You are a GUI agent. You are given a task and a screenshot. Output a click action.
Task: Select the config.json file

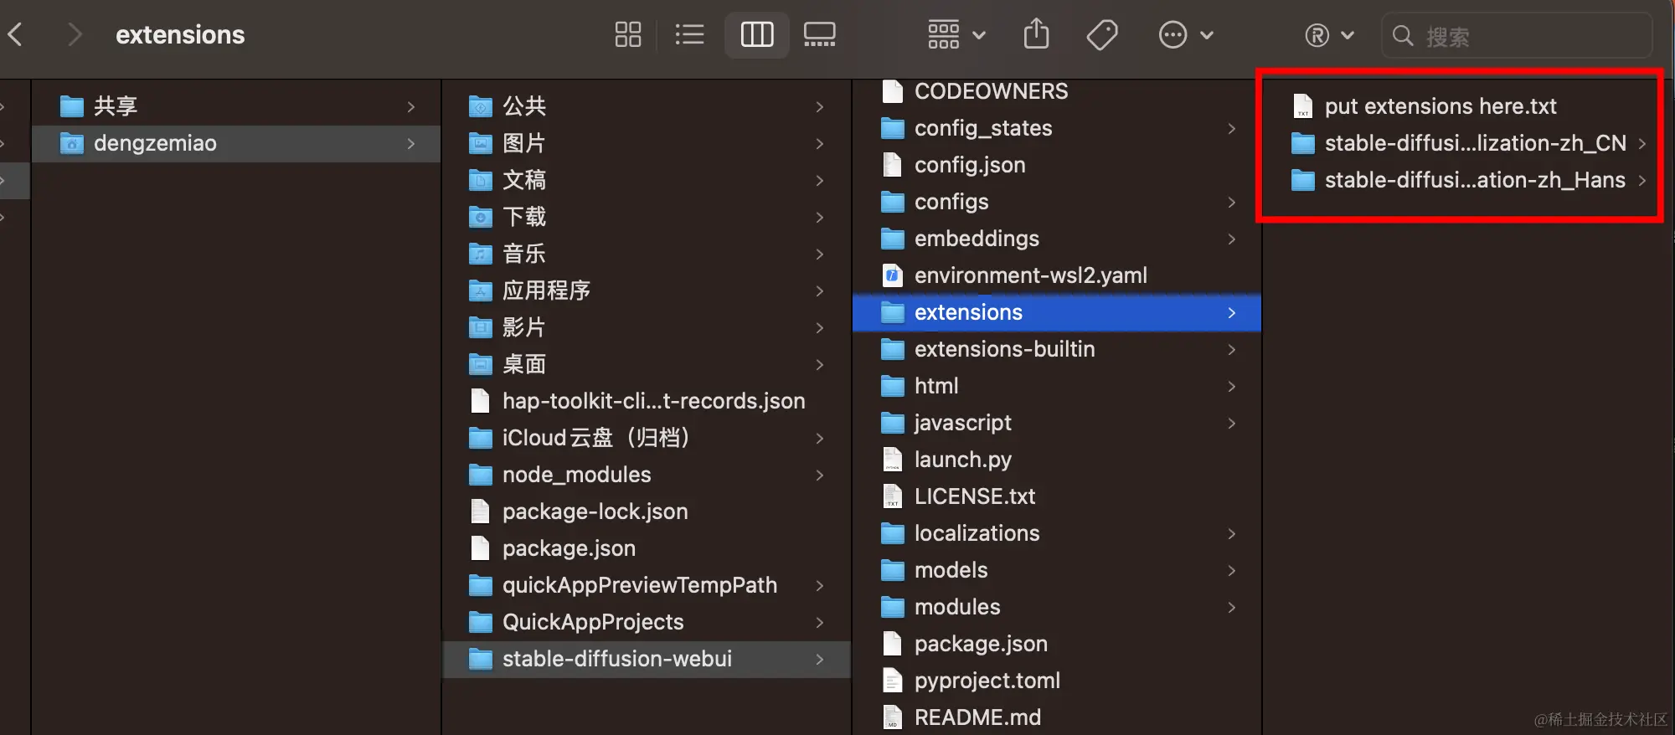click(x=1057, y=165)
